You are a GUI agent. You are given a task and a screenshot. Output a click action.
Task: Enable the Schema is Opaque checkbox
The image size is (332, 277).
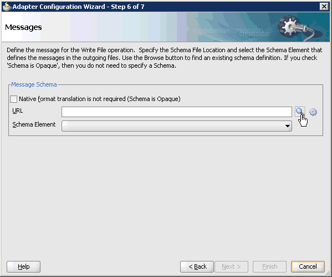point(13,99)
